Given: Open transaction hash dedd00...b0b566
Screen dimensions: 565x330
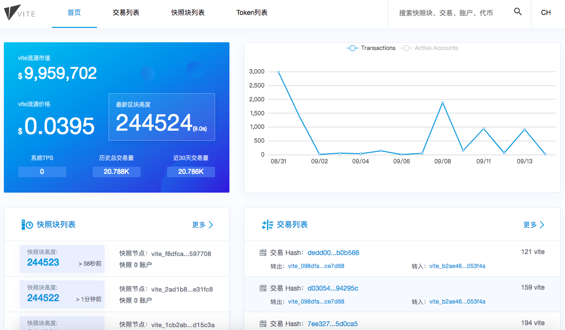Looking at the screenshot, I should tap(333, 253).
